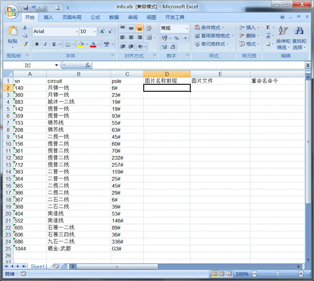Image resolution: width=314 pixels, height=281 pixels.
Task: Click the 查找和选择 button
Action: point(299,38)
